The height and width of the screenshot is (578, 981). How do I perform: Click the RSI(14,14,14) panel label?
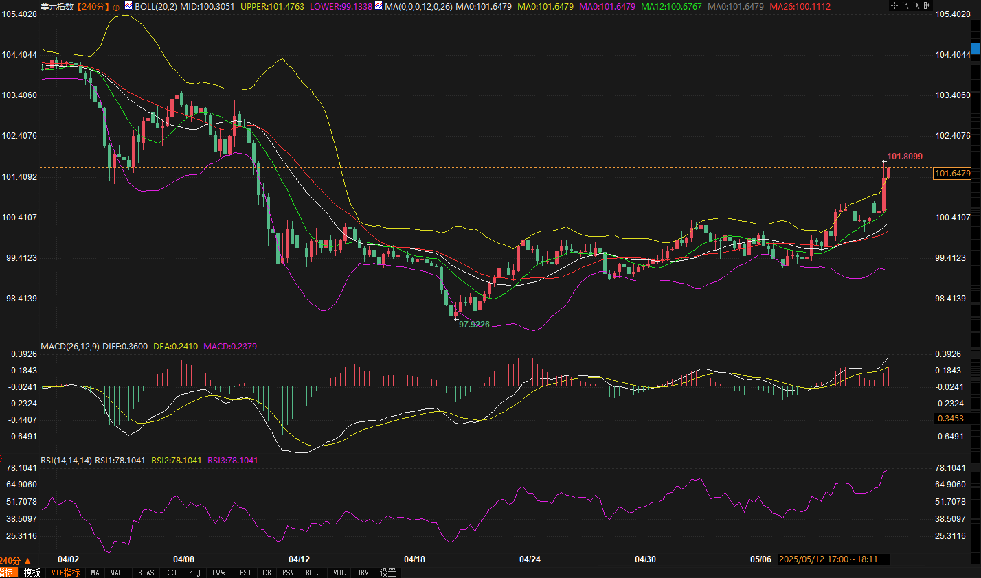coord(67,460)
